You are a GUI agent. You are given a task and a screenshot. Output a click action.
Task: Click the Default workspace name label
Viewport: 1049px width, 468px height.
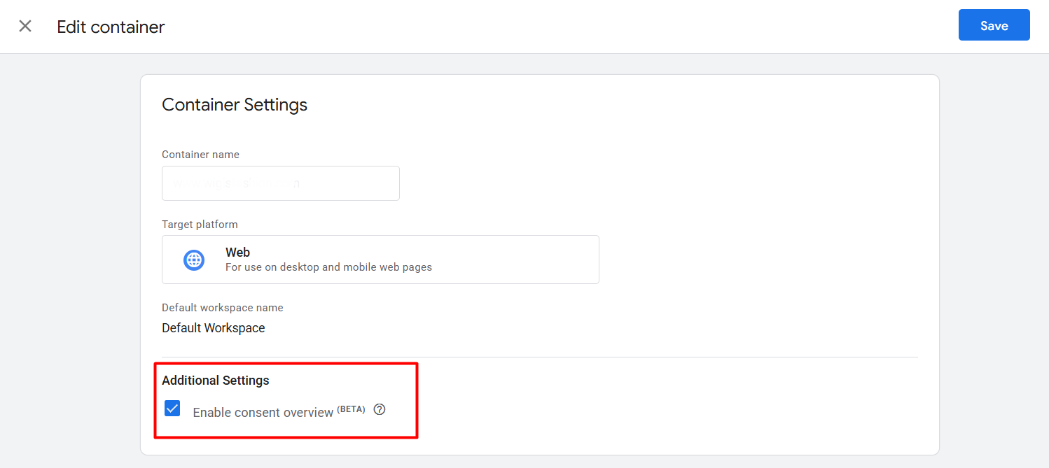pyautogui.click(x=222, y=308)
